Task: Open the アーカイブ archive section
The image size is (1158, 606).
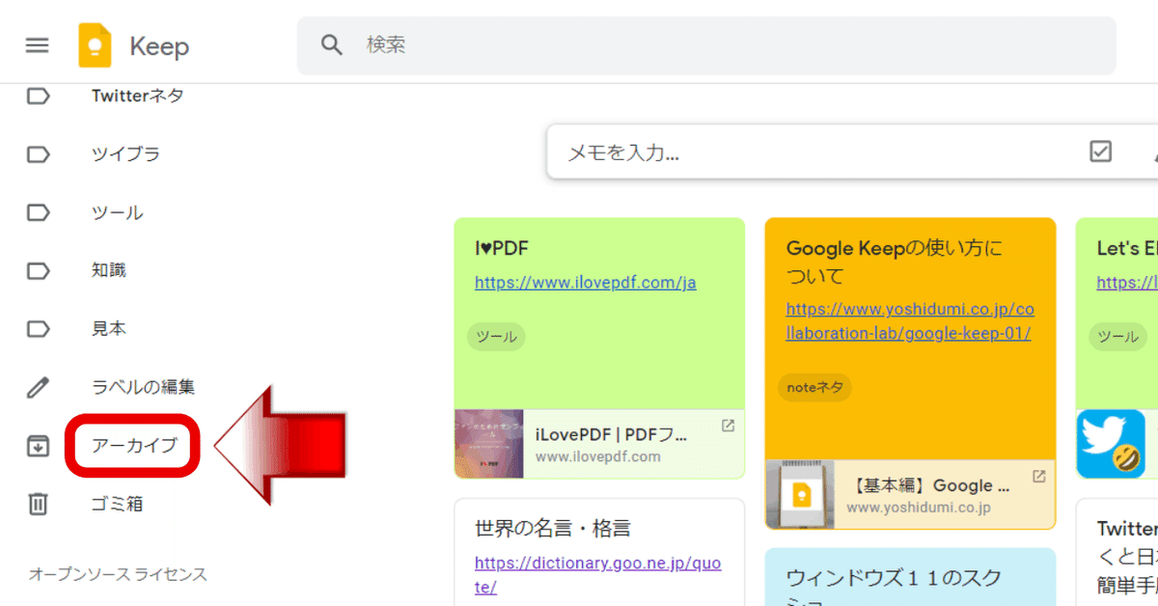Action: (134, 446)
